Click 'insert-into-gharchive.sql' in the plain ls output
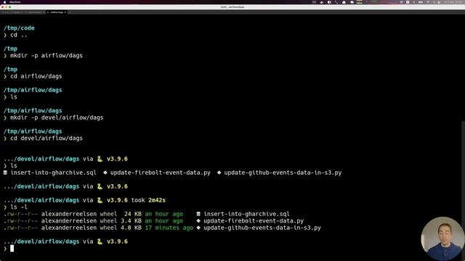This screenshot has height=261, width=465. (x=53, y=173)
